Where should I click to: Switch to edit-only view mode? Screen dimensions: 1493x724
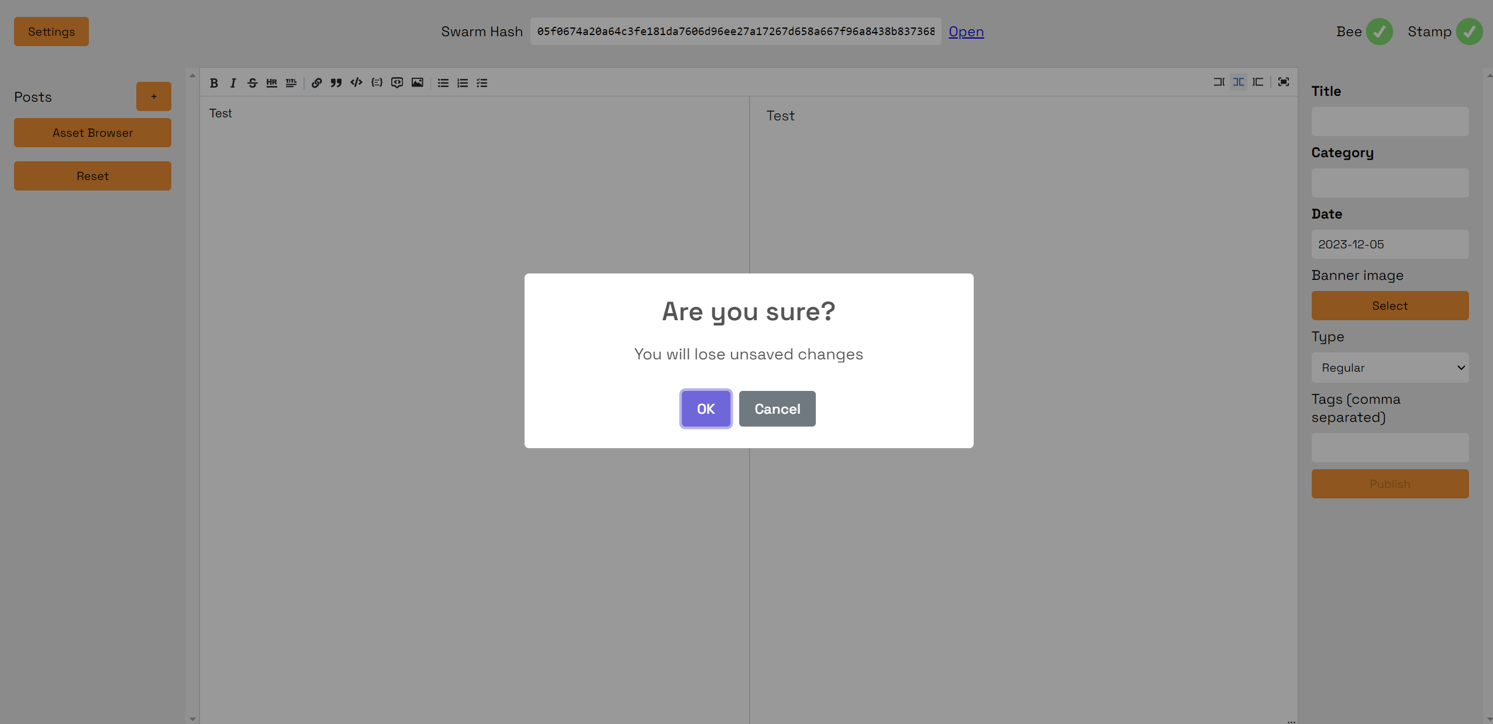(1219, 82)
